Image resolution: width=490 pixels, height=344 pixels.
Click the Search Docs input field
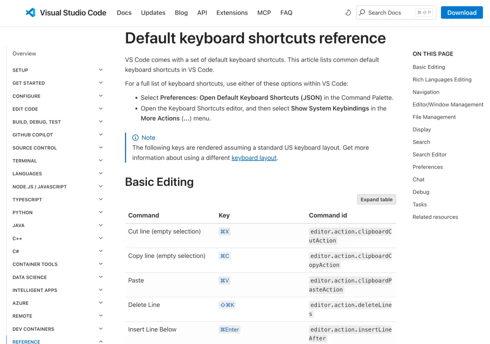tap(396, 13)
